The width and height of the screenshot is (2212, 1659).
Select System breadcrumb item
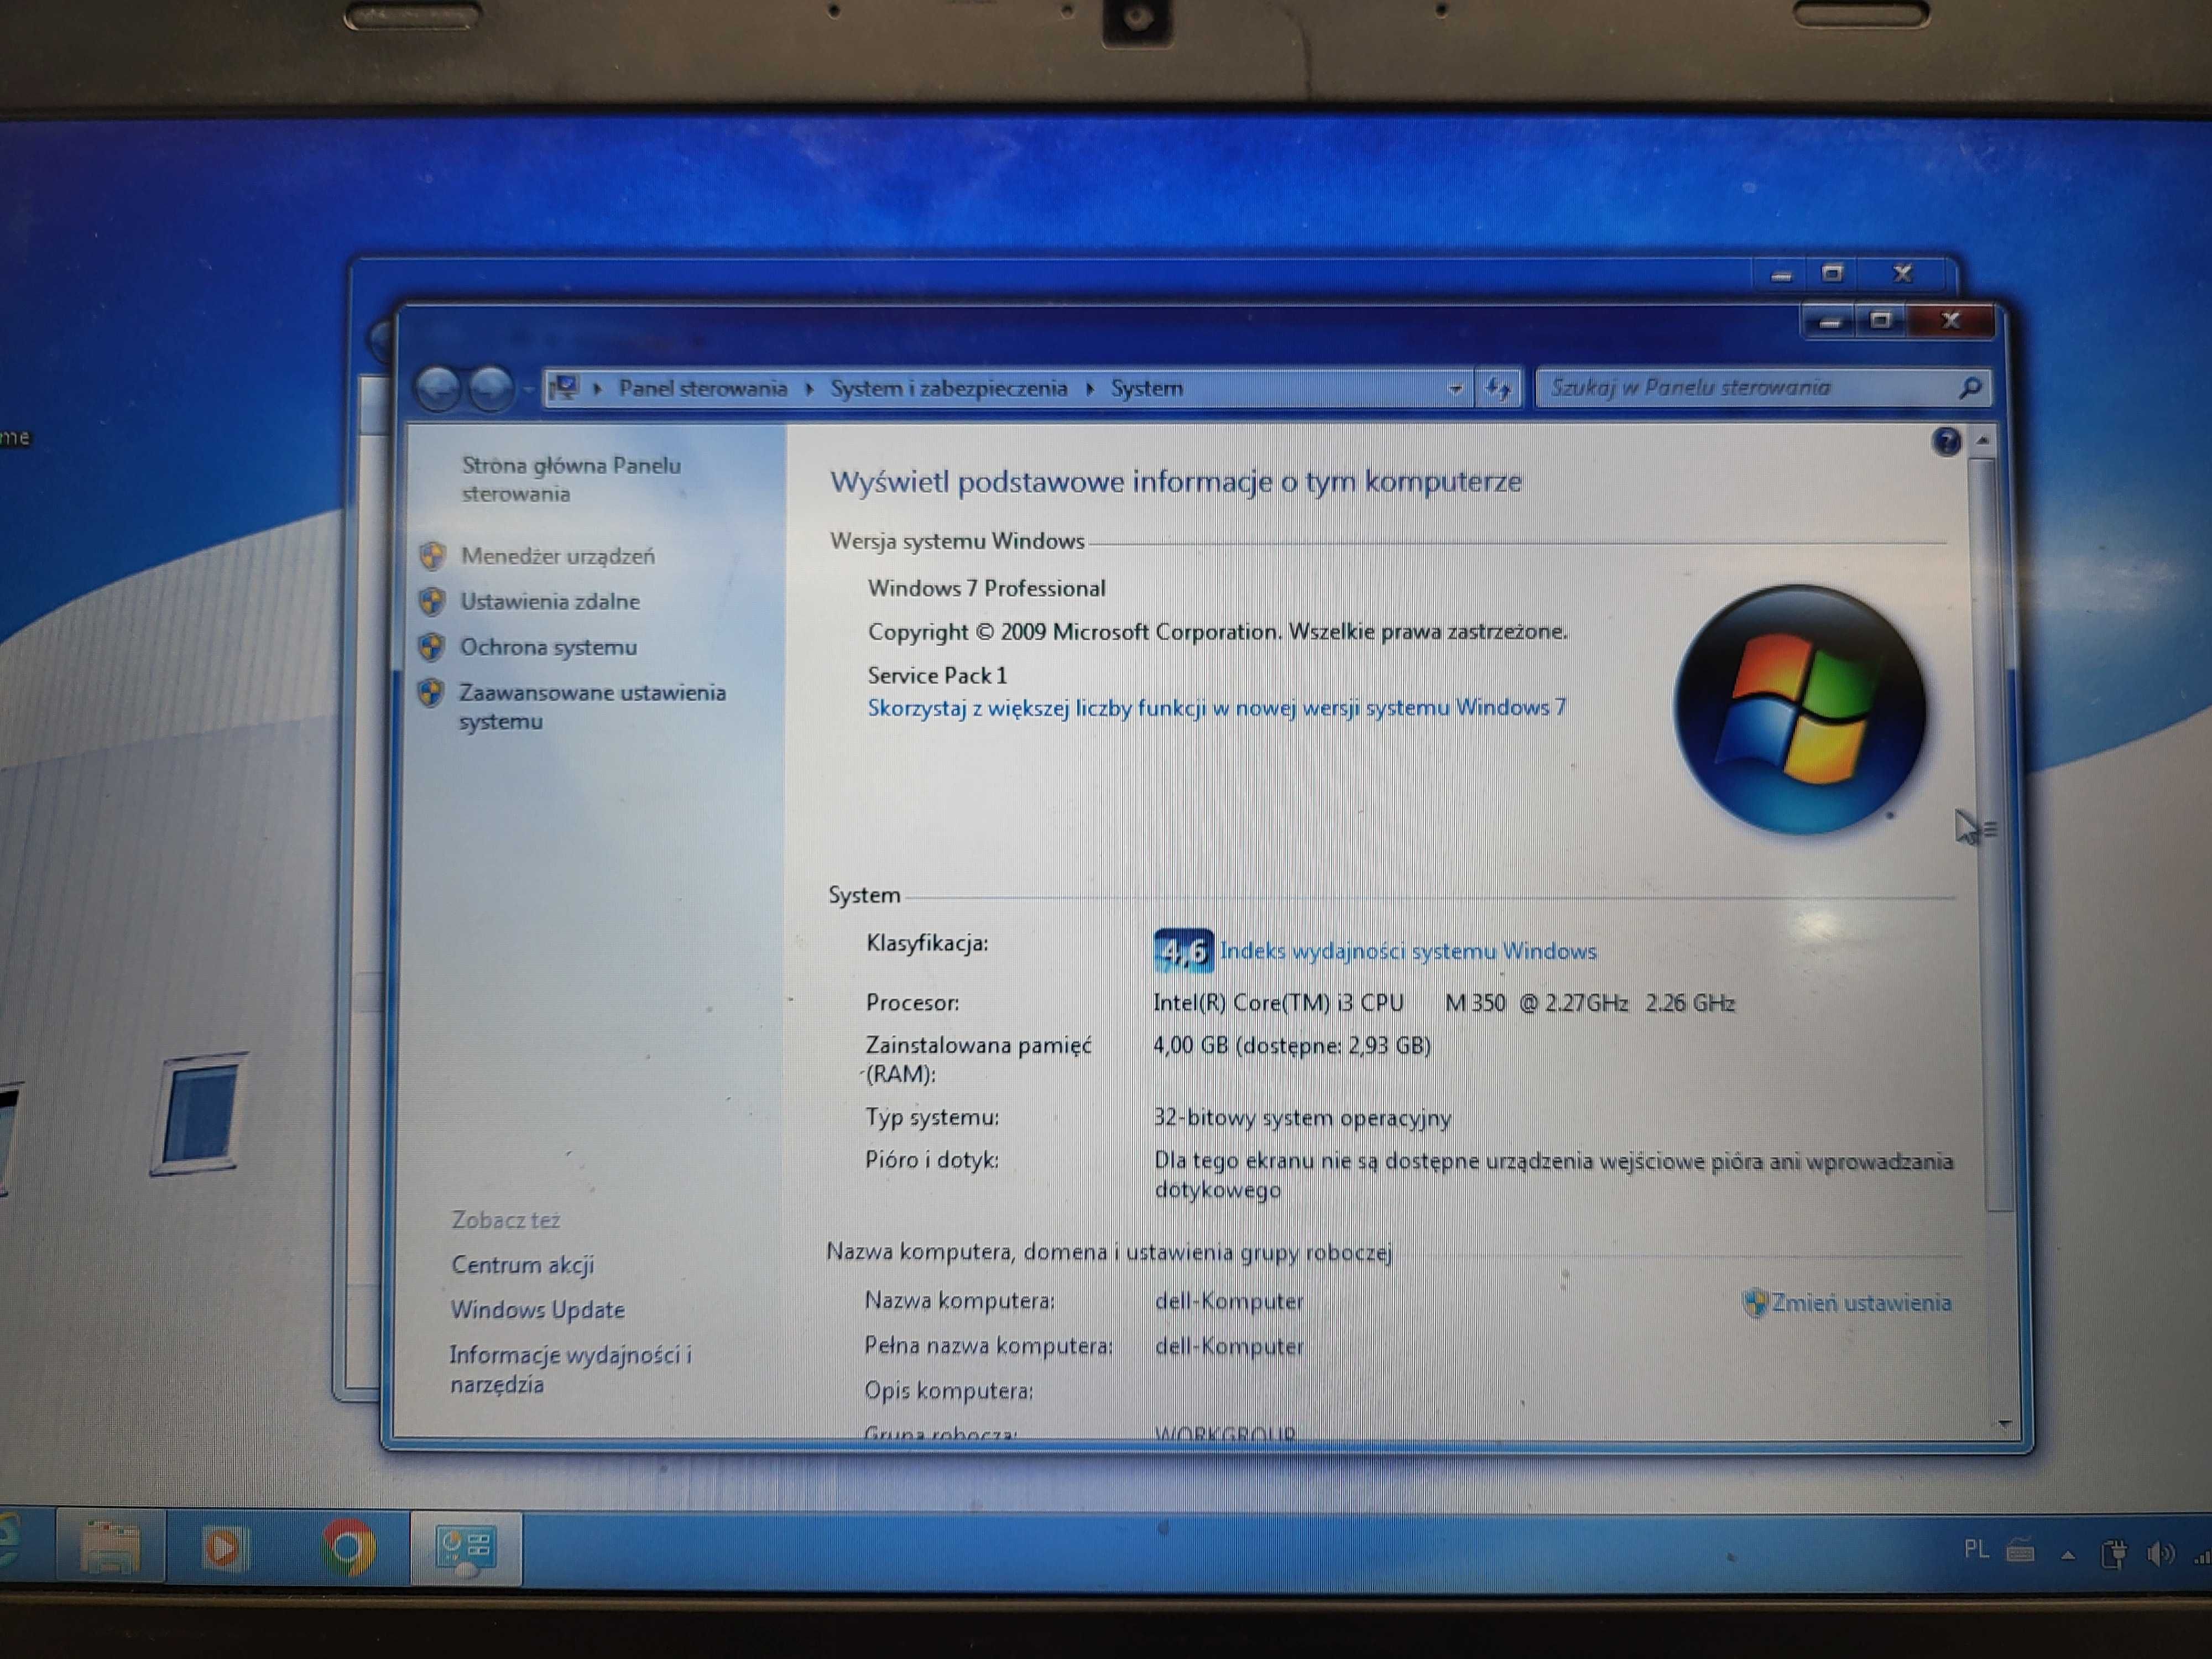pos(1146,388)
